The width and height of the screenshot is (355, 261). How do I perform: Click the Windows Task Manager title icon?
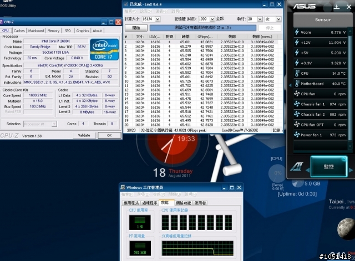pyautogui.click(x=123, y=187)
